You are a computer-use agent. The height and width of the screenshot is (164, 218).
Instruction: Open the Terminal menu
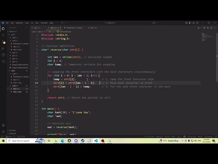(44, 23)
